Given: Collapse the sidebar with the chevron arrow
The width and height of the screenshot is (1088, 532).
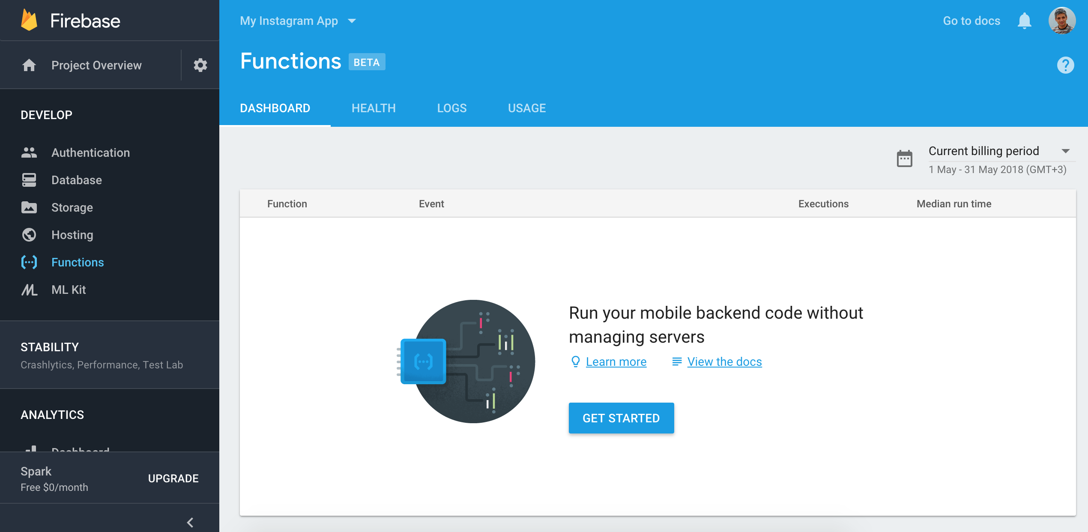Looking at the screenshot, I should pos(190,523).
